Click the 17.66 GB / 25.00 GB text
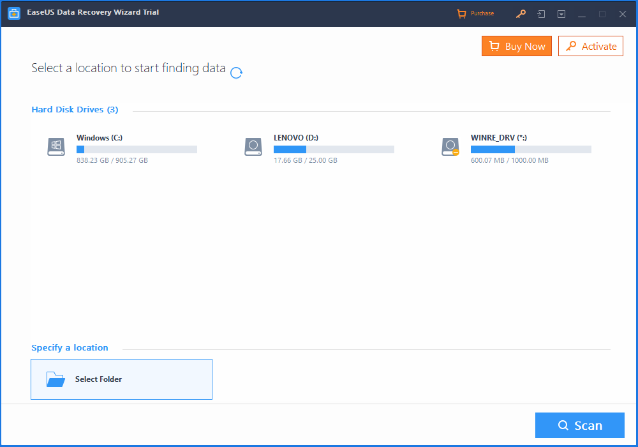638x447 pixels. tap(305, 160)
